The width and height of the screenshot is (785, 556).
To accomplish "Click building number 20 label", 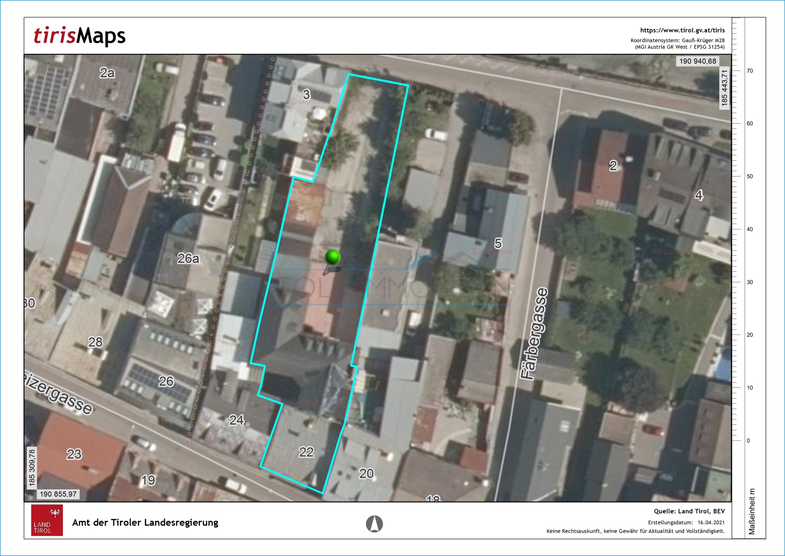I will click(x=366, y=474).
